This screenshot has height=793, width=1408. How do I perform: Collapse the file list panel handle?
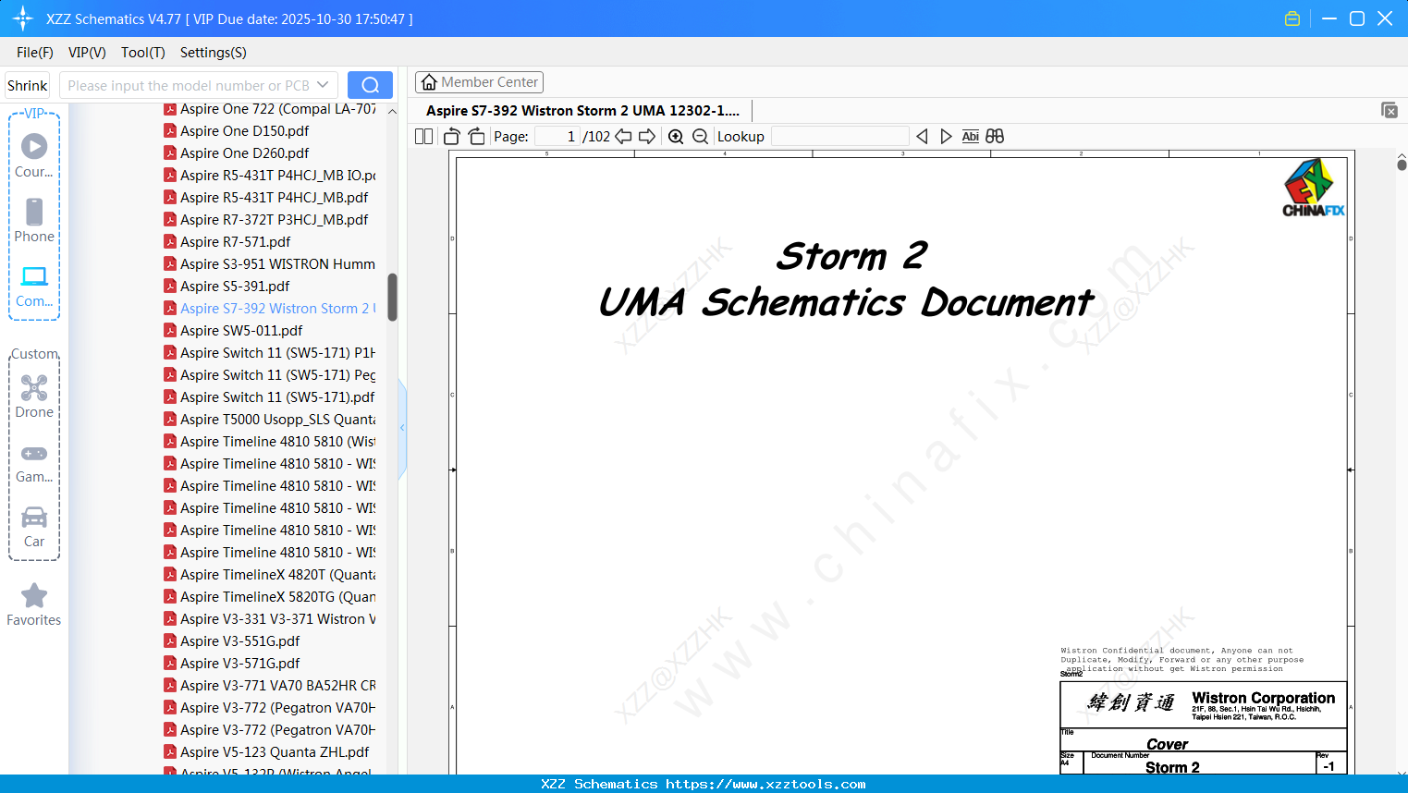pos(402,428)
